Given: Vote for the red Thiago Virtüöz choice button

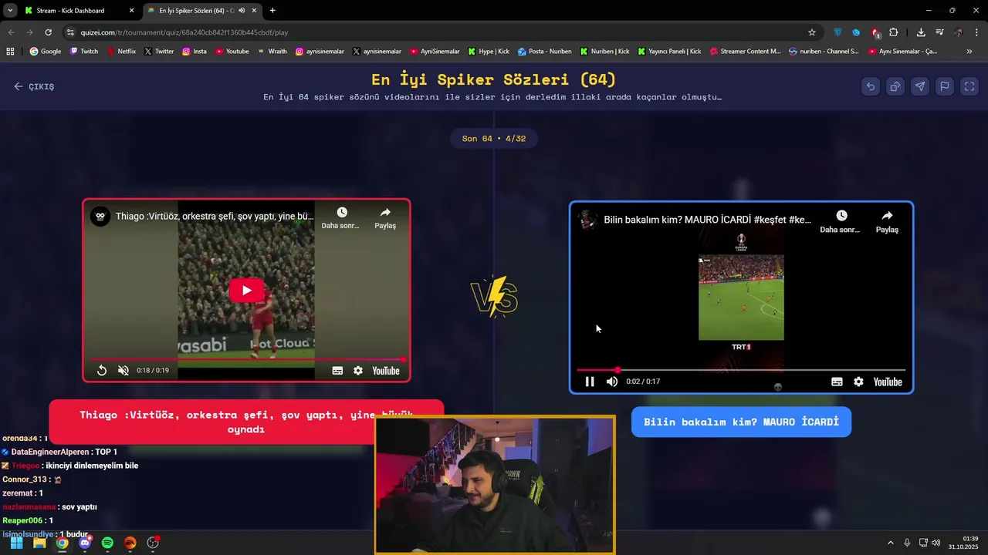Looking at the screenshot, I should [x=246, y=422].
